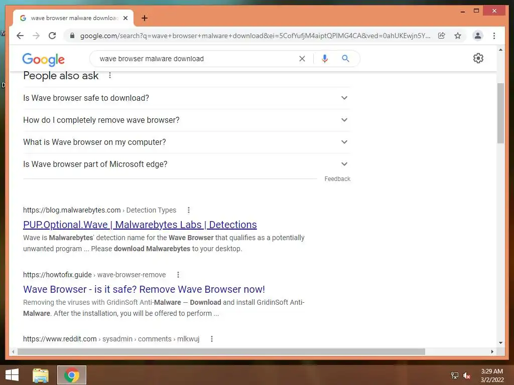Go back using the browser back arrow
This screenshot has height=385, width=514.
[20, 36]
